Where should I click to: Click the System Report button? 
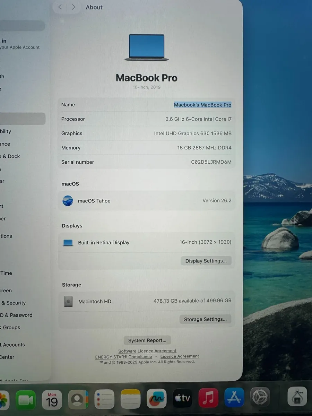147,340
